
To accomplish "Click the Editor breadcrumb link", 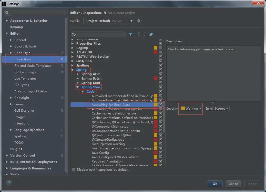I will pos(75,13).
